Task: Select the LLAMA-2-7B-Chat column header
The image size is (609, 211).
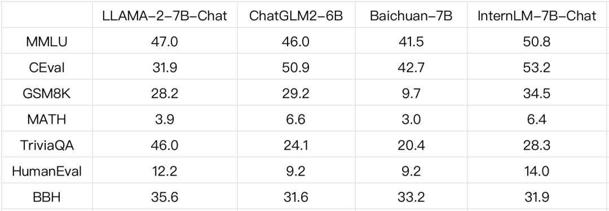Action: 165,16
